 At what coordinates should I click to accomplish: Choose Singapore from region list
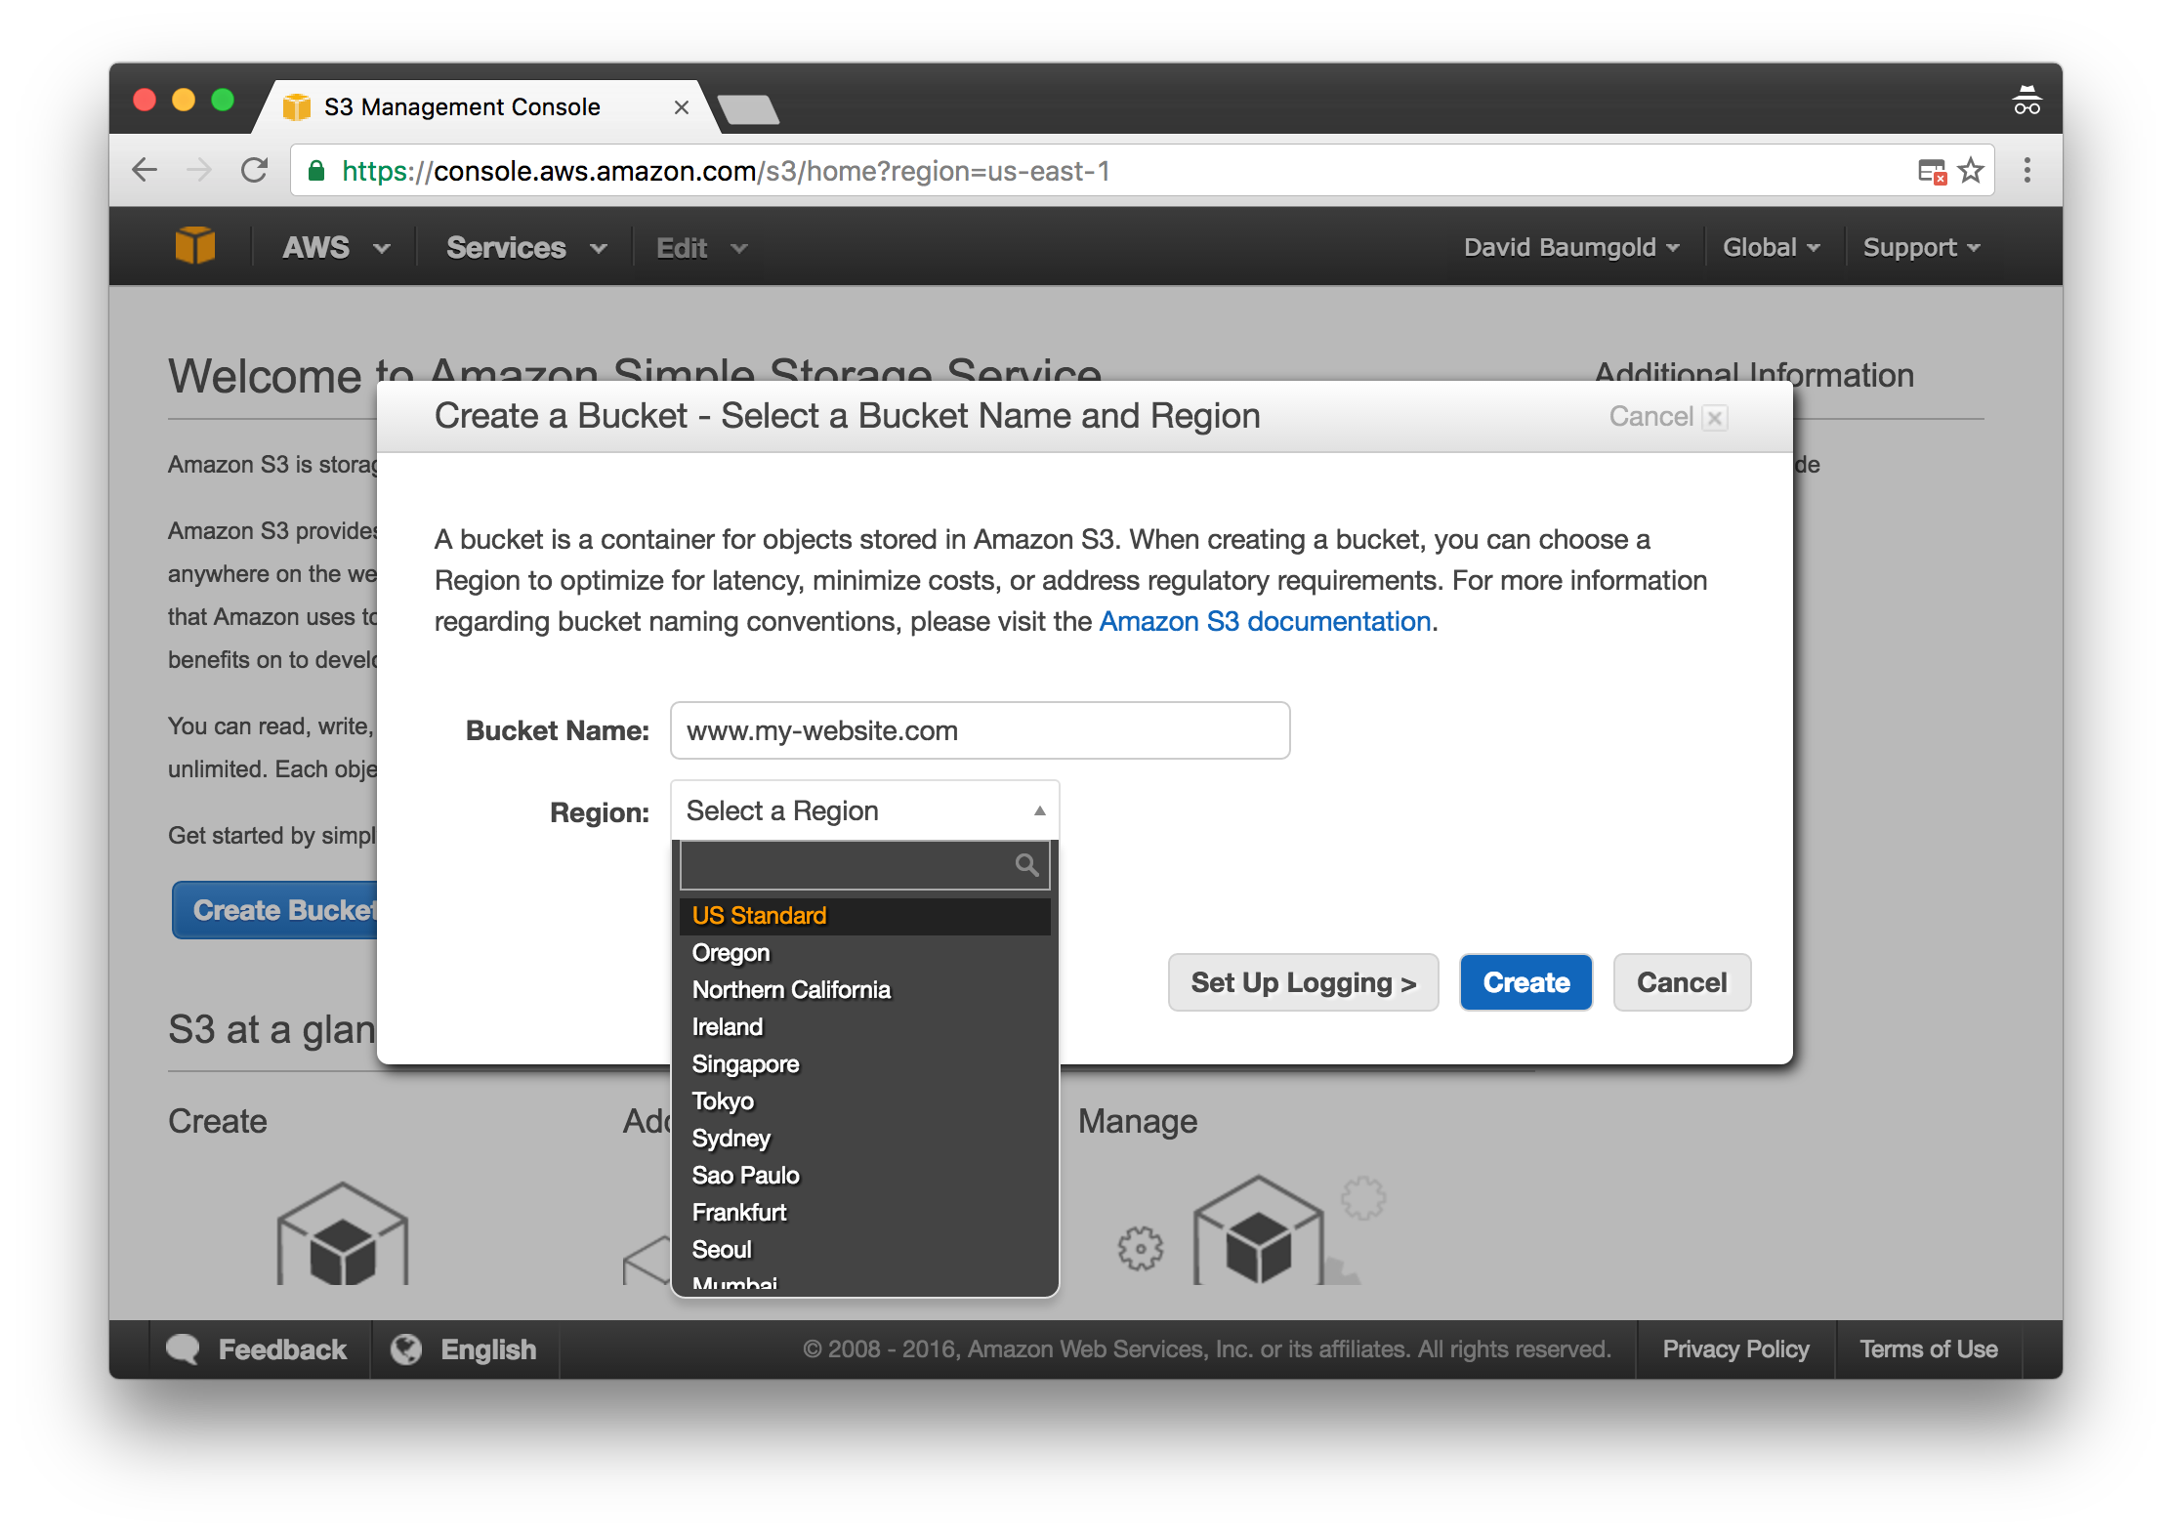tap(865, 1064)
